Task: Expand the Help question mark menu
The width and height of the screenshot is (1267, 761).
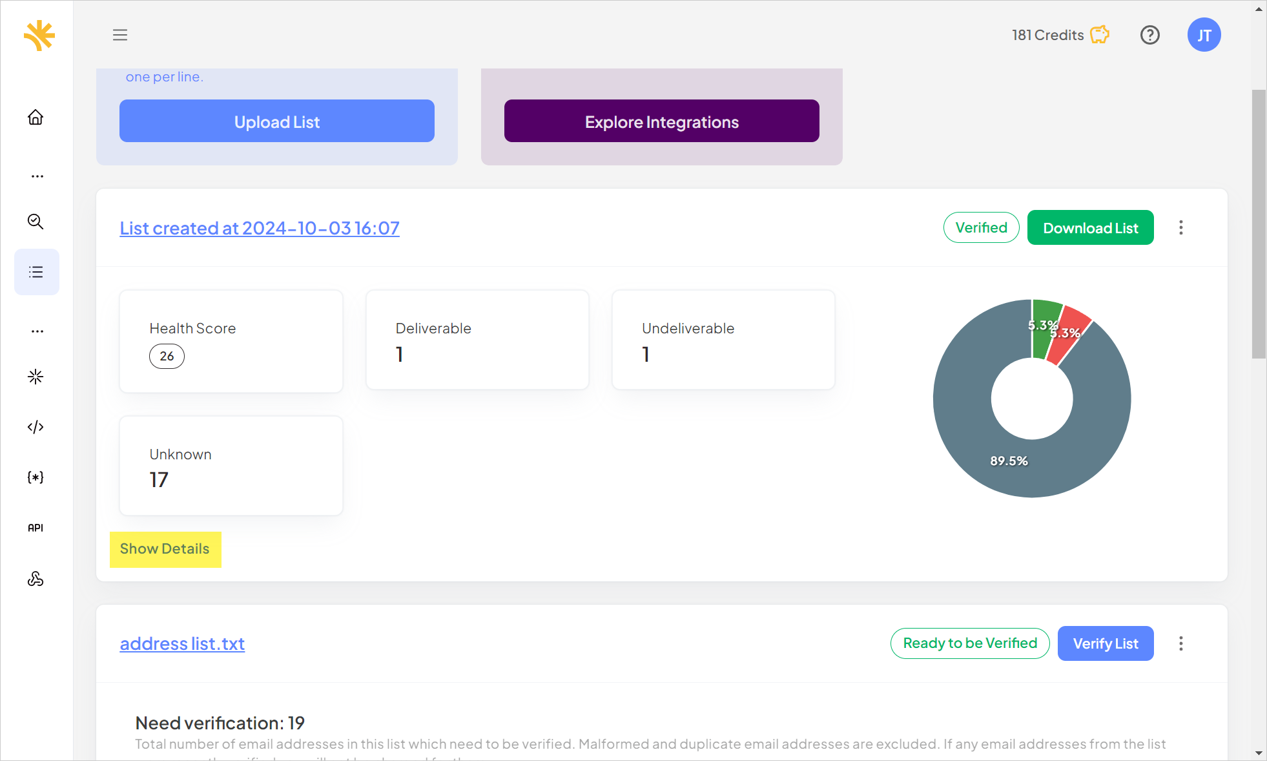Action: 1149,34
